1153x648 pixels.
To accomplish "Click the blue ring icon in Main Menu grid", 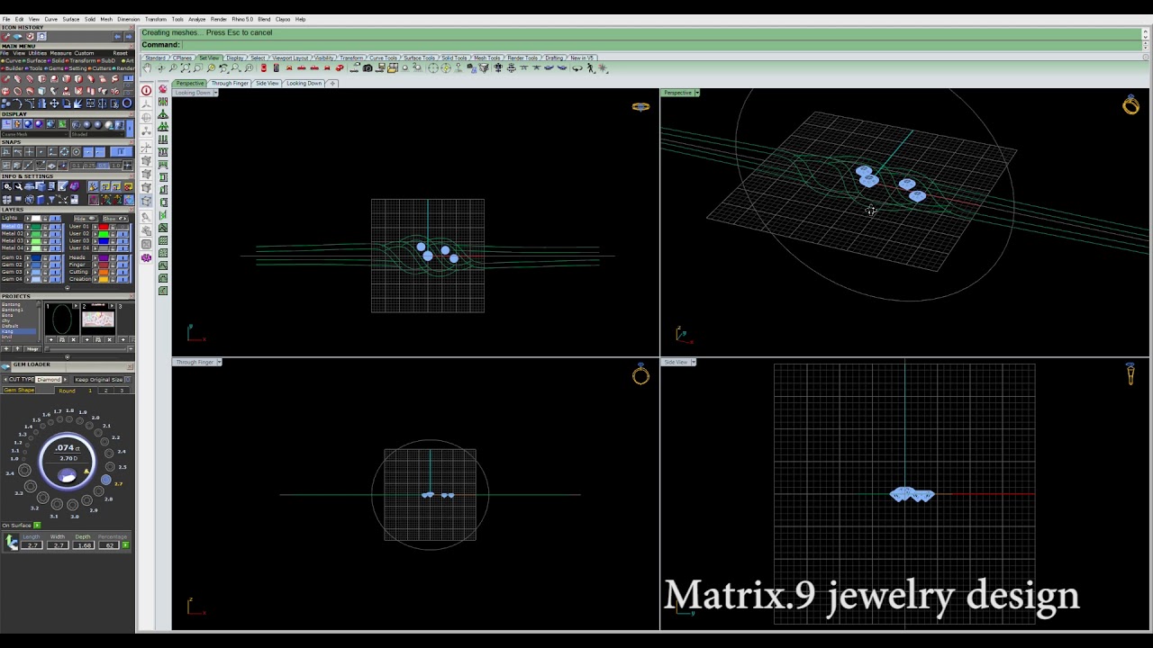I will pyautogui.click(x=127, y=103).
